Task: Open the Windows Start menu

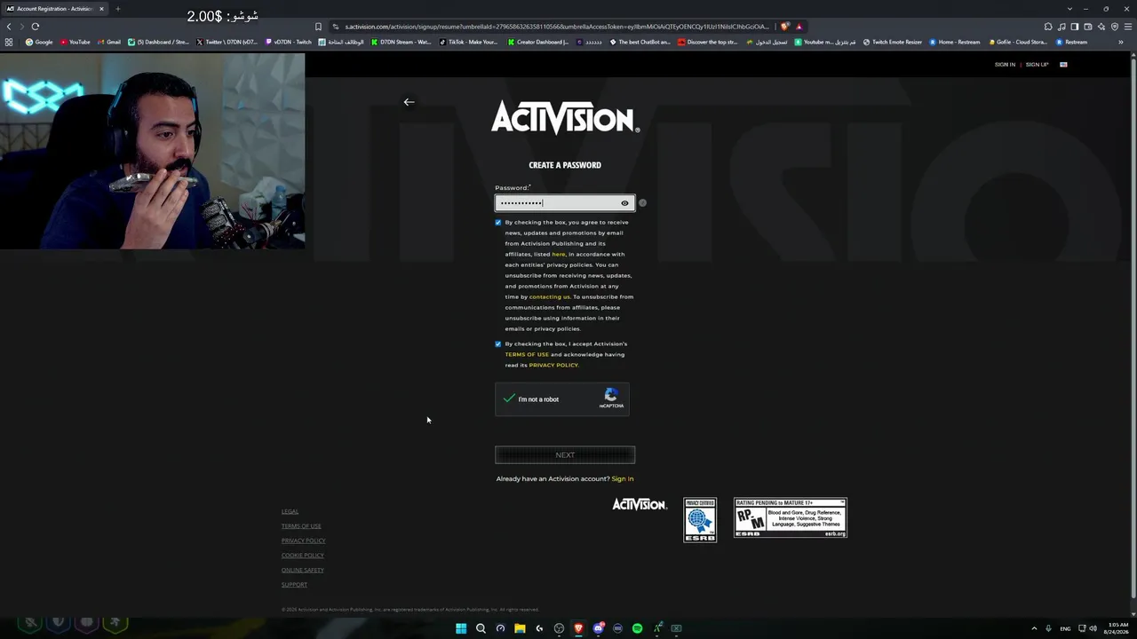Action: click(x=461, y=628)
